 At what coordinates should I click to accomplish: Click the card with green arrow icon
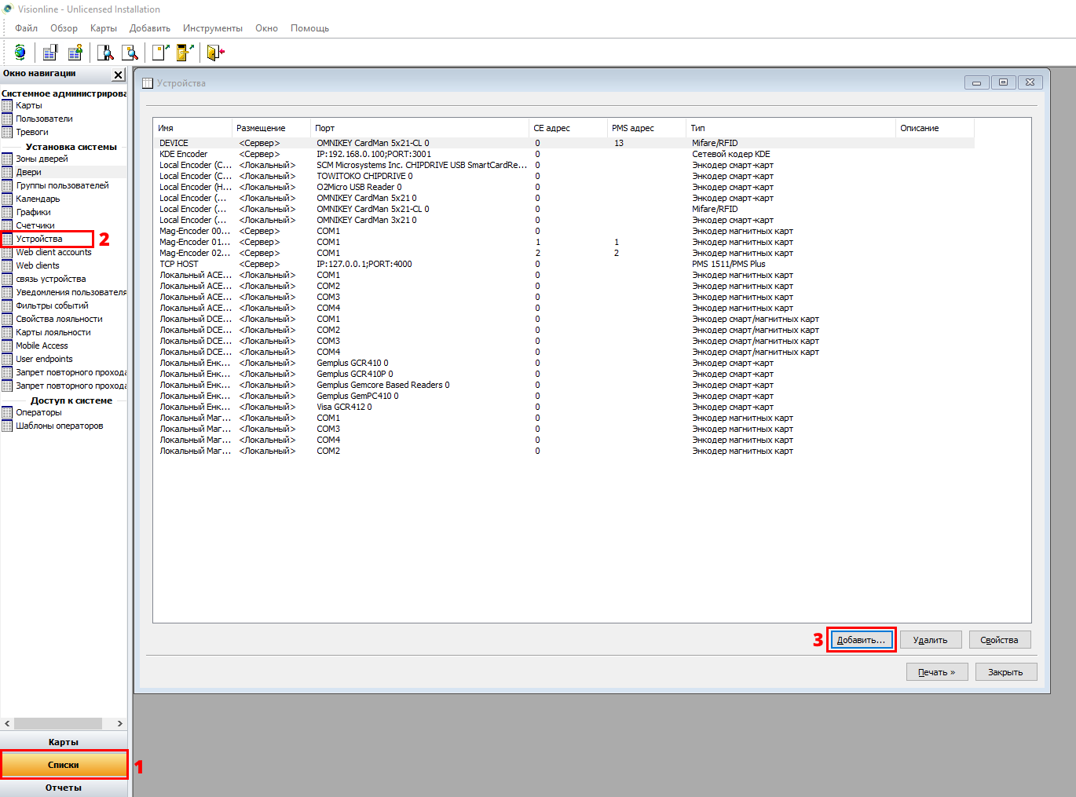point(160,53)
